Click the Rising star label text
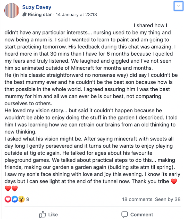 coord(40,14)
